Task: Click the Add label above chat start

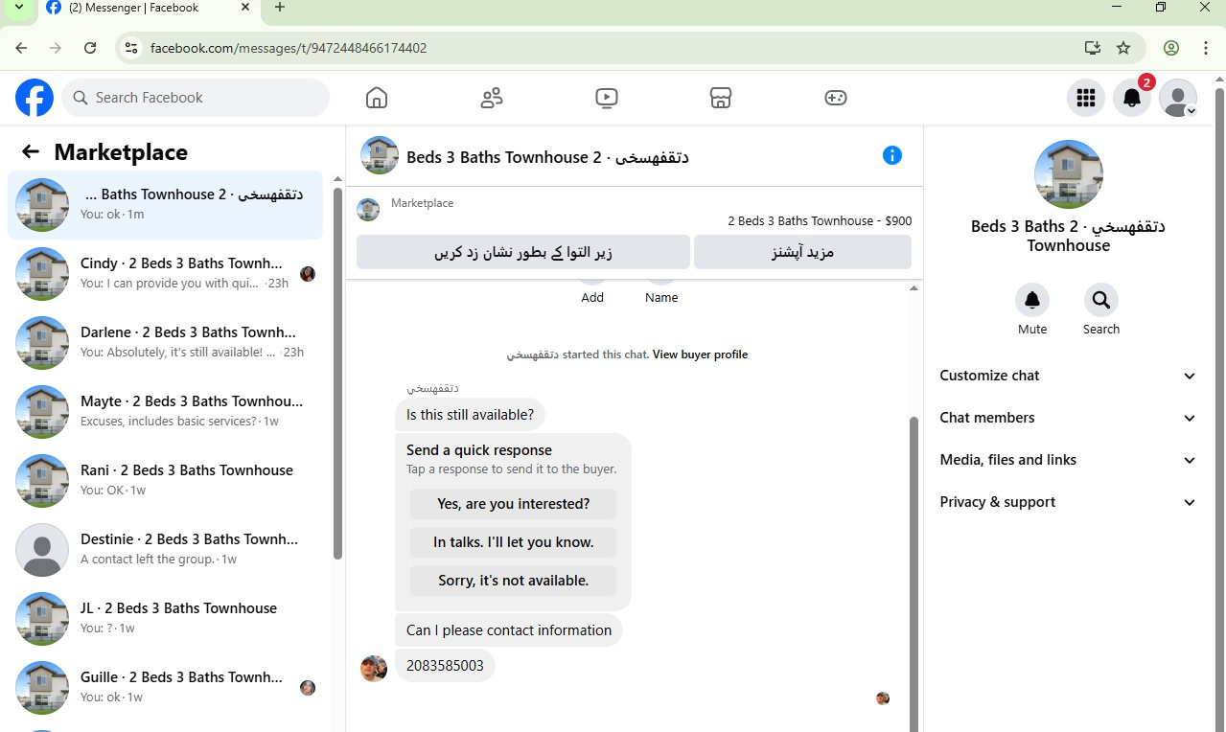Action: click(x=592, y=298)
